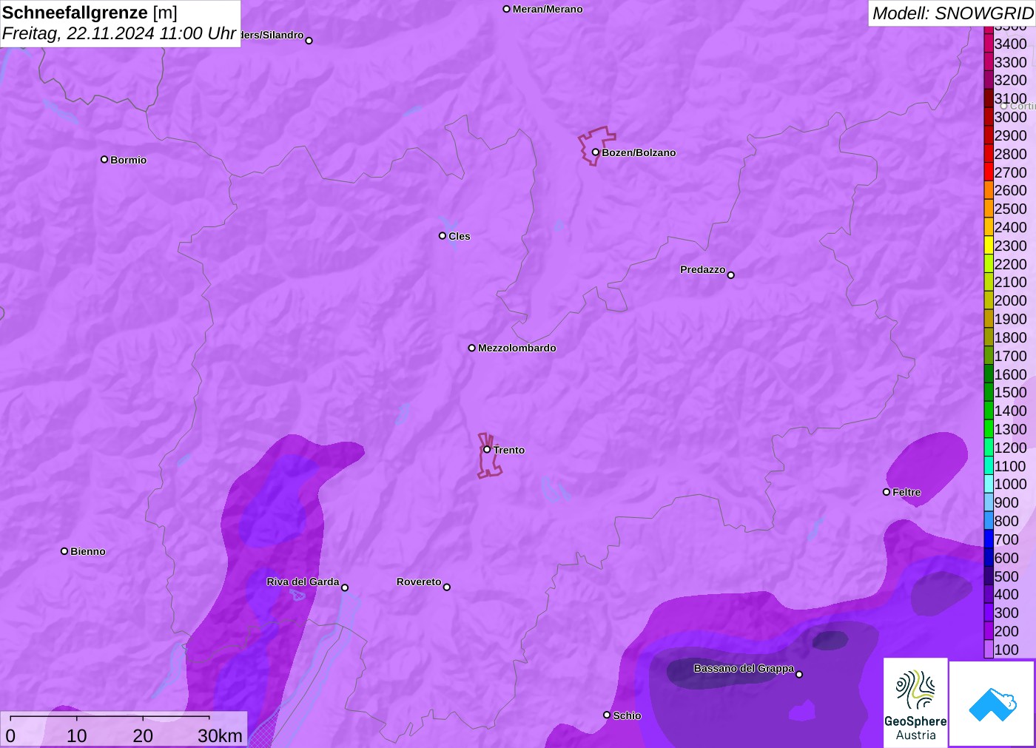
Task: Click the legend value "3400"
Action: 1011,44
